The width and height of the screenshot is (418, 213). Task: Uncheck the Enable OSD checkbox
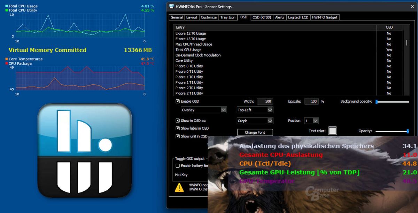coord(178,101)
